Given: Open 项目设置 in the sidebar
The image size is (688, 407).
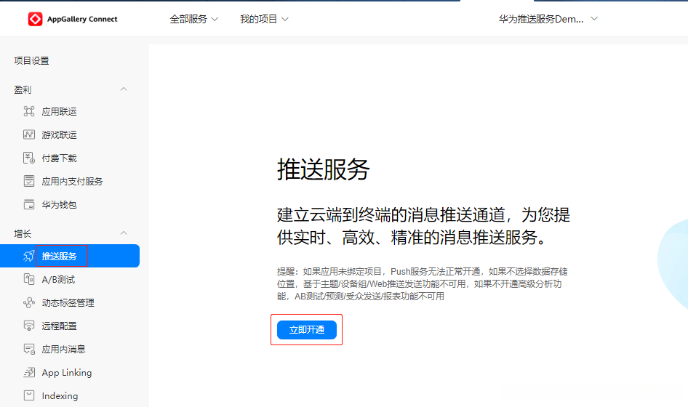Looking at the screenshot, I should 31,60.
